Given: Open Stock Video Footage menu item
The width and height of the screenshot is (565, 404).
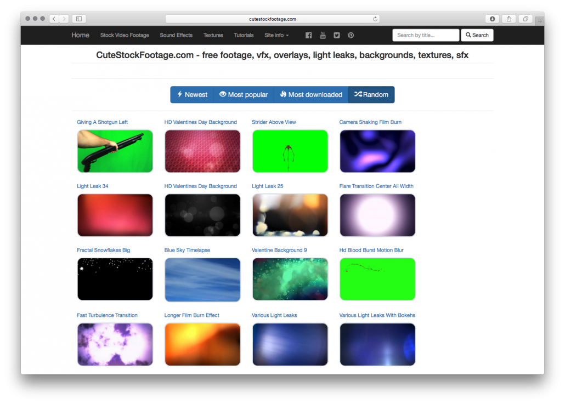Looking at the screenshot, I should (x=125, y=35).
